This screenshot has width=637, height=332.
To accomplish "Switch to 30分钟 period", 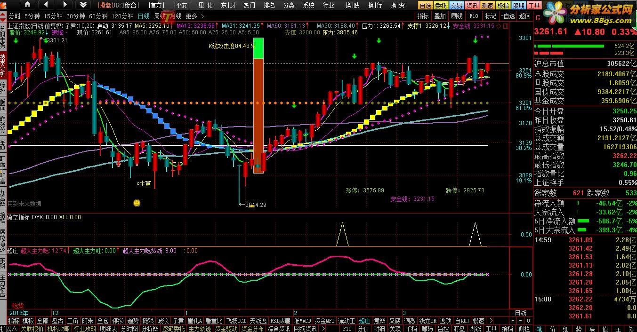I will pos(75,16).
